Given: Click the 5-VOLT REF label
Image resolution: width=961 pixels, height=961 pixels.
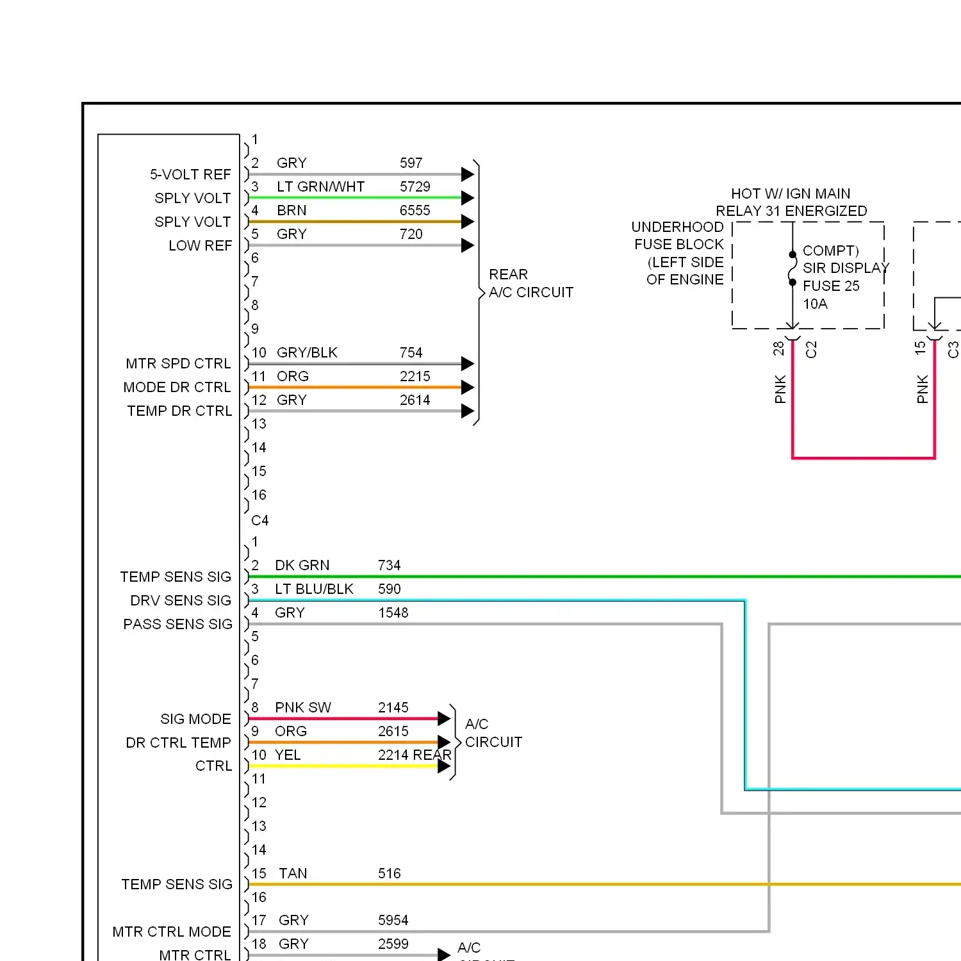Looking at the screenshot, I should tap(190, 175).
